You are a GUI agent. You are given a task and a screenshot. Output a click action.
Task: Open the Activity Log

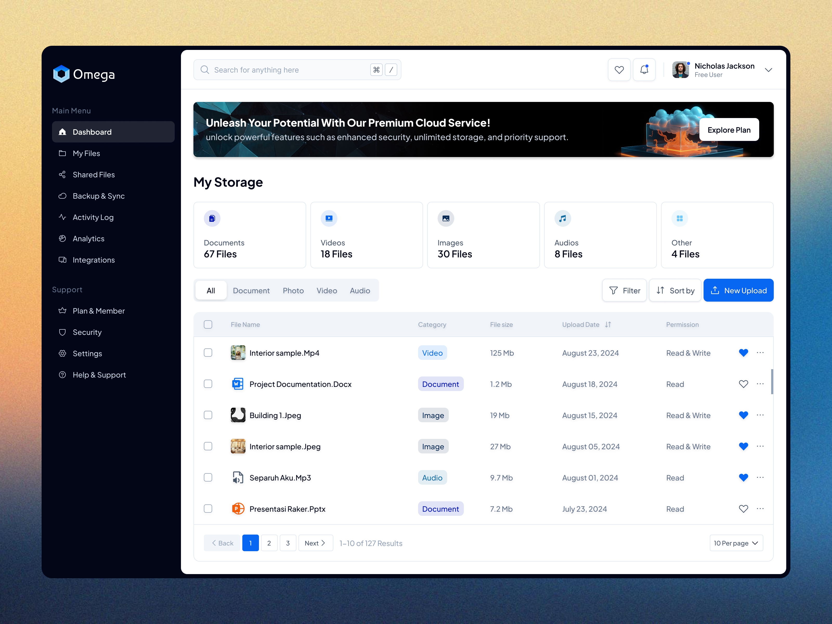(93, 217)
